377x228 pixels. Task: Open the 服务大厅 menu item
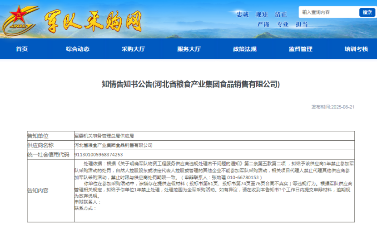189,49
